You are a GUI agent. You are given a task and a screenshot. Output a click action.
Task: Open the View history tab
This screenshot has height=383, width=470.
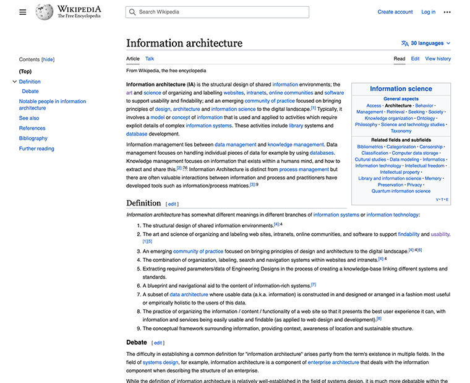click(x=438, y=59)
